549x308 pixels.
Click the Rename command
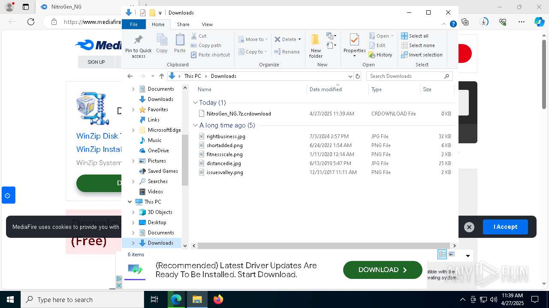[287, 52]
